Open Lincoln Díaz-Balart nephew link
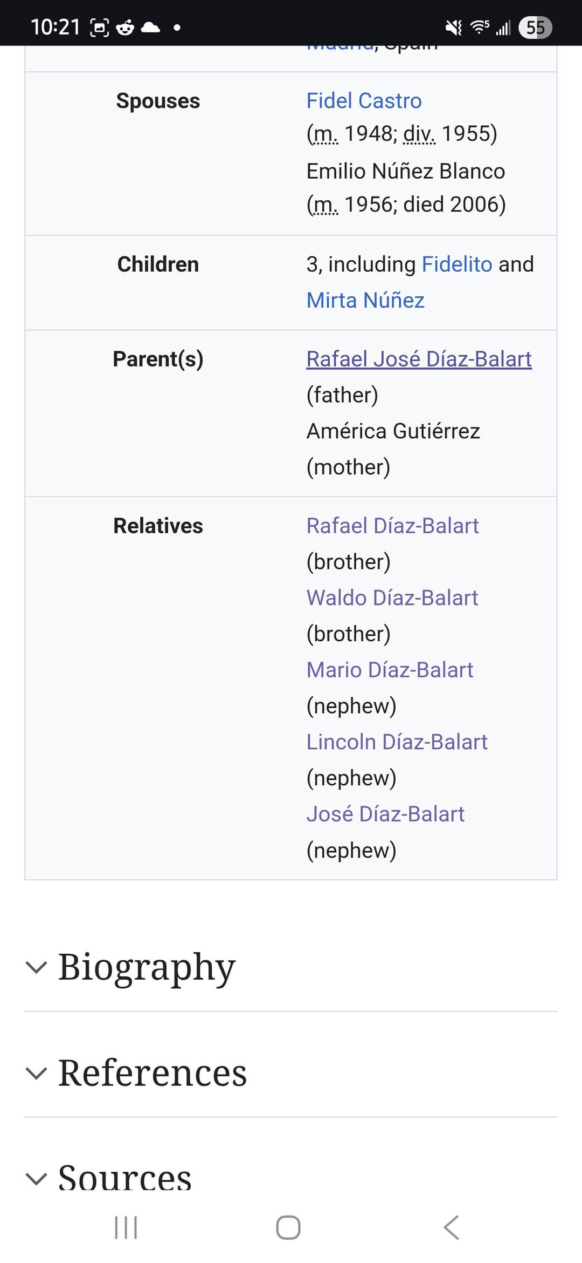Image resolution: width=582 pixels, height=1263 pixels. click(x=397, y=742)
